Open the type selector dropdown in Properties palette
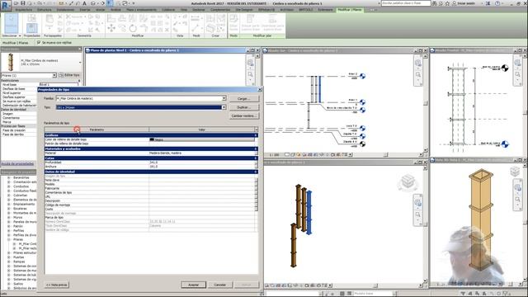Image resolution: width=528 pixels, height=297 pixels. pos(80,63)
